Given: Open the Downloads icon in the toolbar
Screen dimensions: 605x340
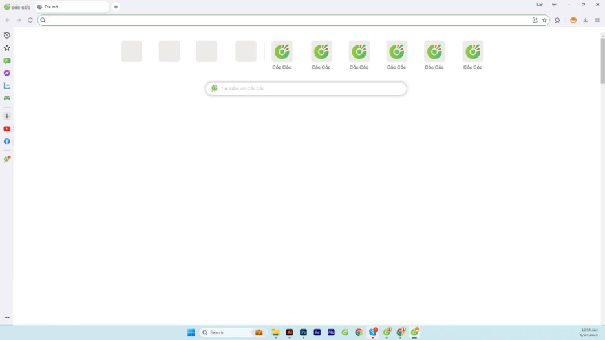Looking at the screenshot, I should pos(586,20).
